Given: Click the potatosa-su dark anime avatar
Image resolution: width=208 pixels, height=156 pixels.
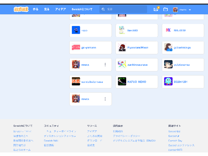Looking at the screenshot, I should (168, 64).
